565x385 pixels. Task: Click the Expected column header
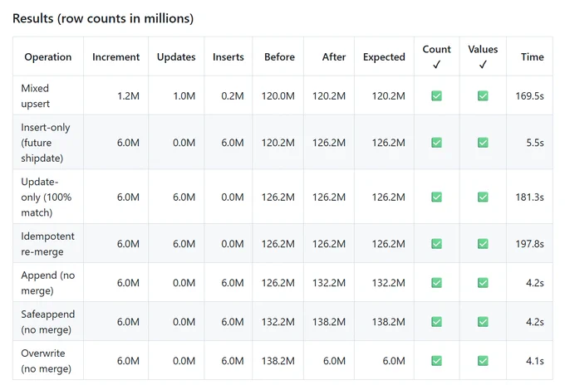[384, 57]
